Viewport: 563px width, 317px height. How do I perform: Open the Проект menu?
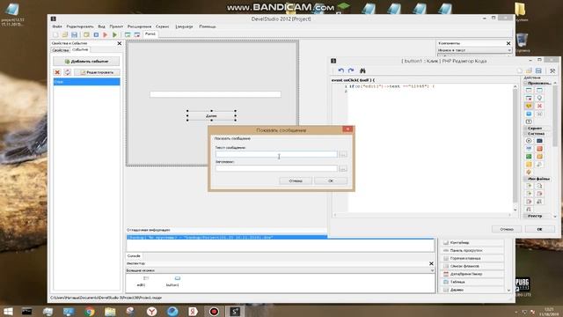coord(116,26)
